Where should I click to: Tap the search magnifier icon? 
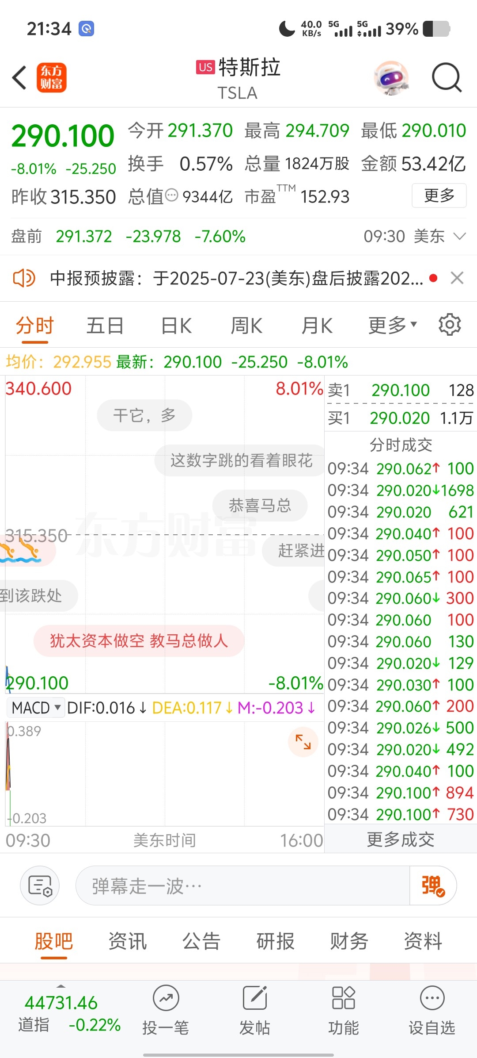pos(447,77)
